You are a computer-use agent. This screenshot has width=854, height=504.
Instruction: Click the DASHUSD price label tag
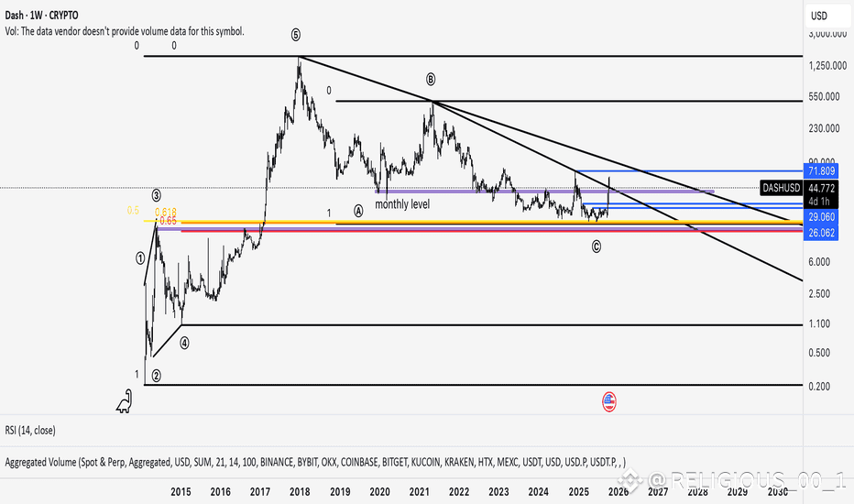pyautogui.click(x=781, y=188)
